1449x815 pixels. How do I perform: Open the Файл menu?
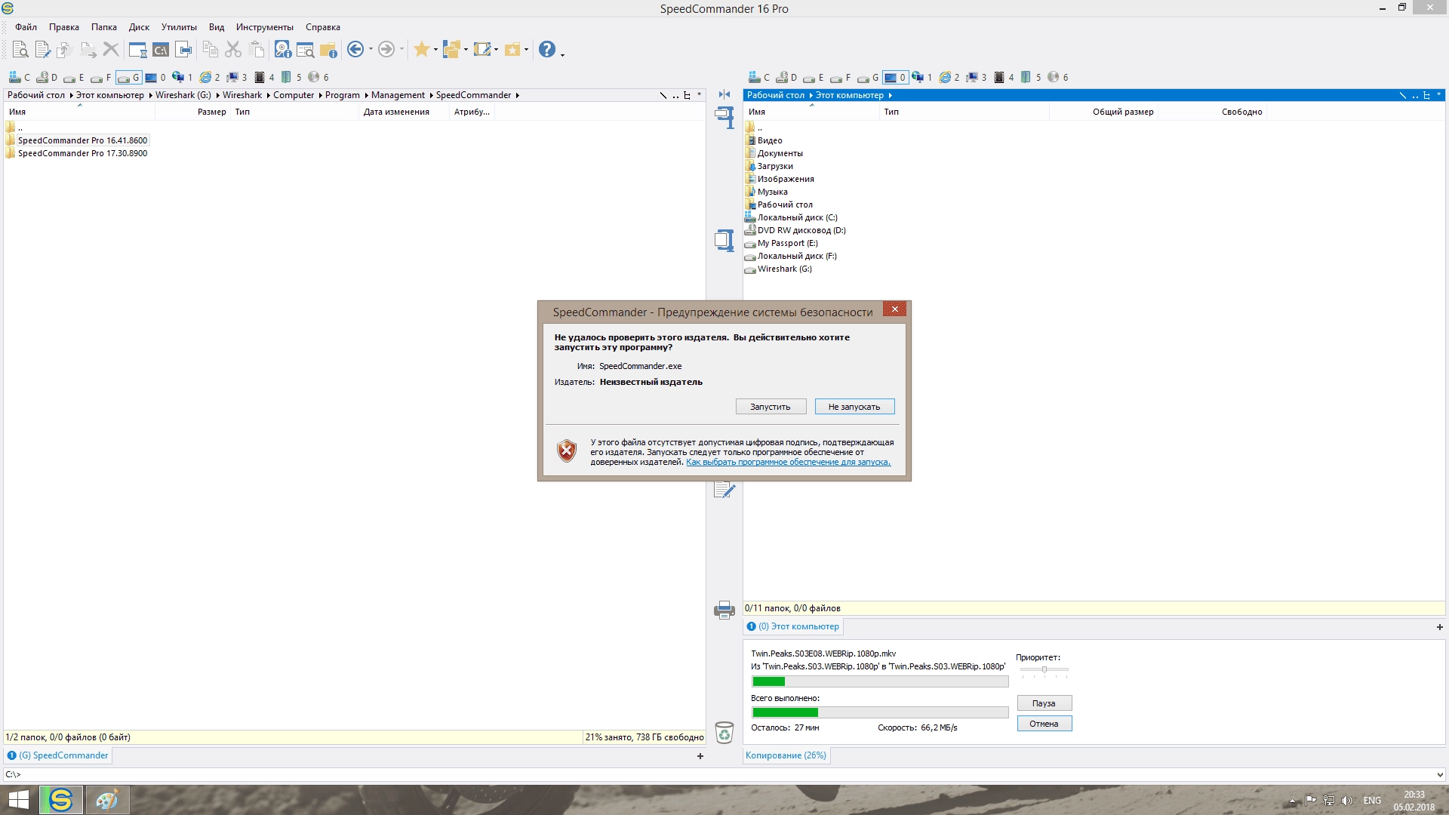coord(26,27)
